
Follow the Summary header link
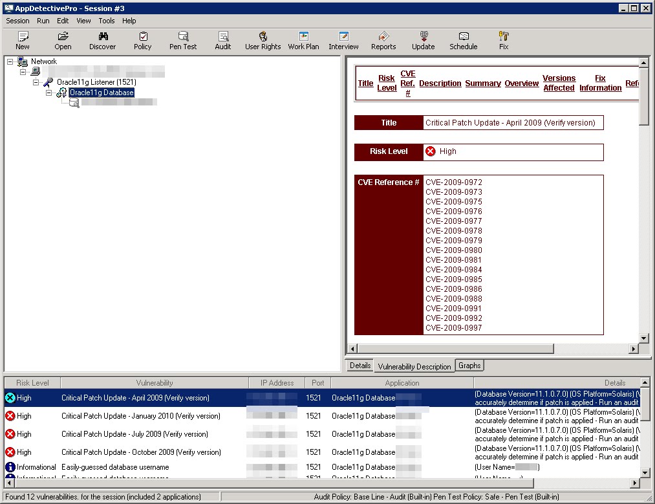483,83
